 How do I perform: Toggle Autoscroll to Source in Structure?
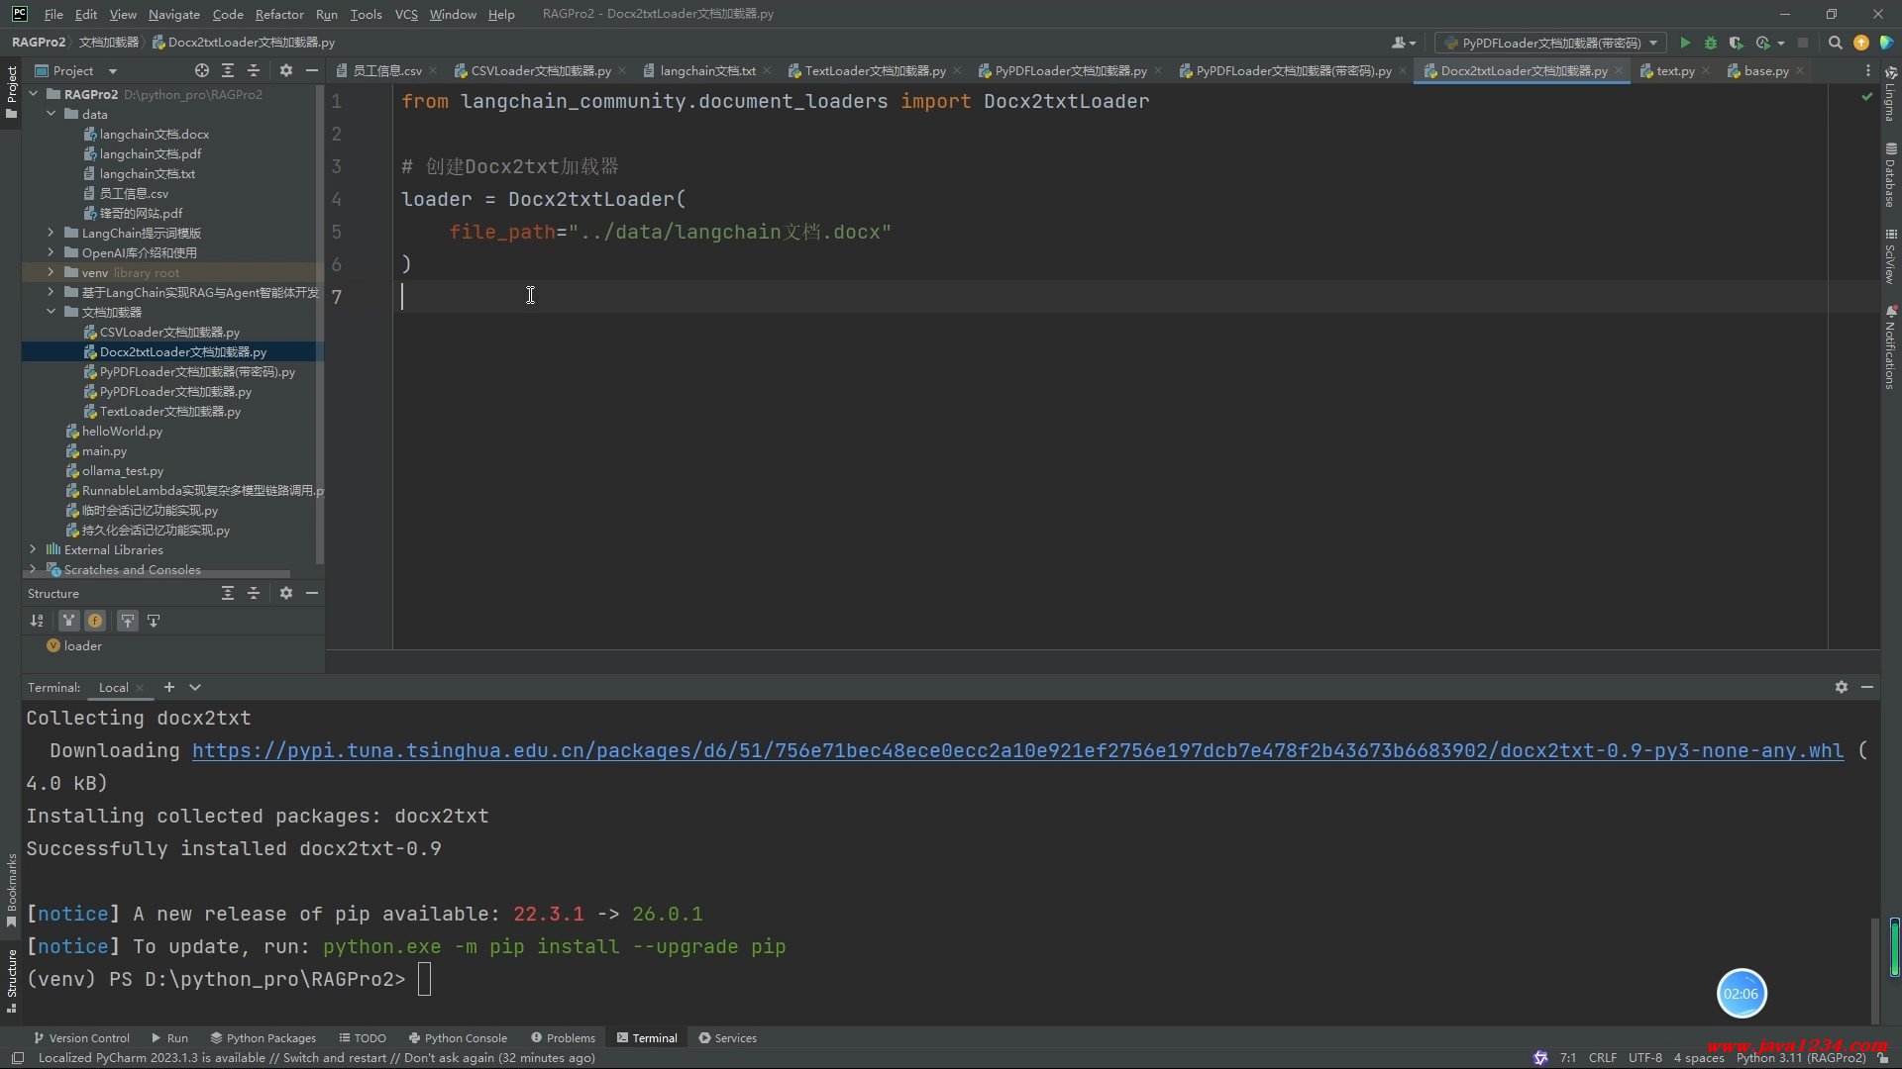click(128, 621)
